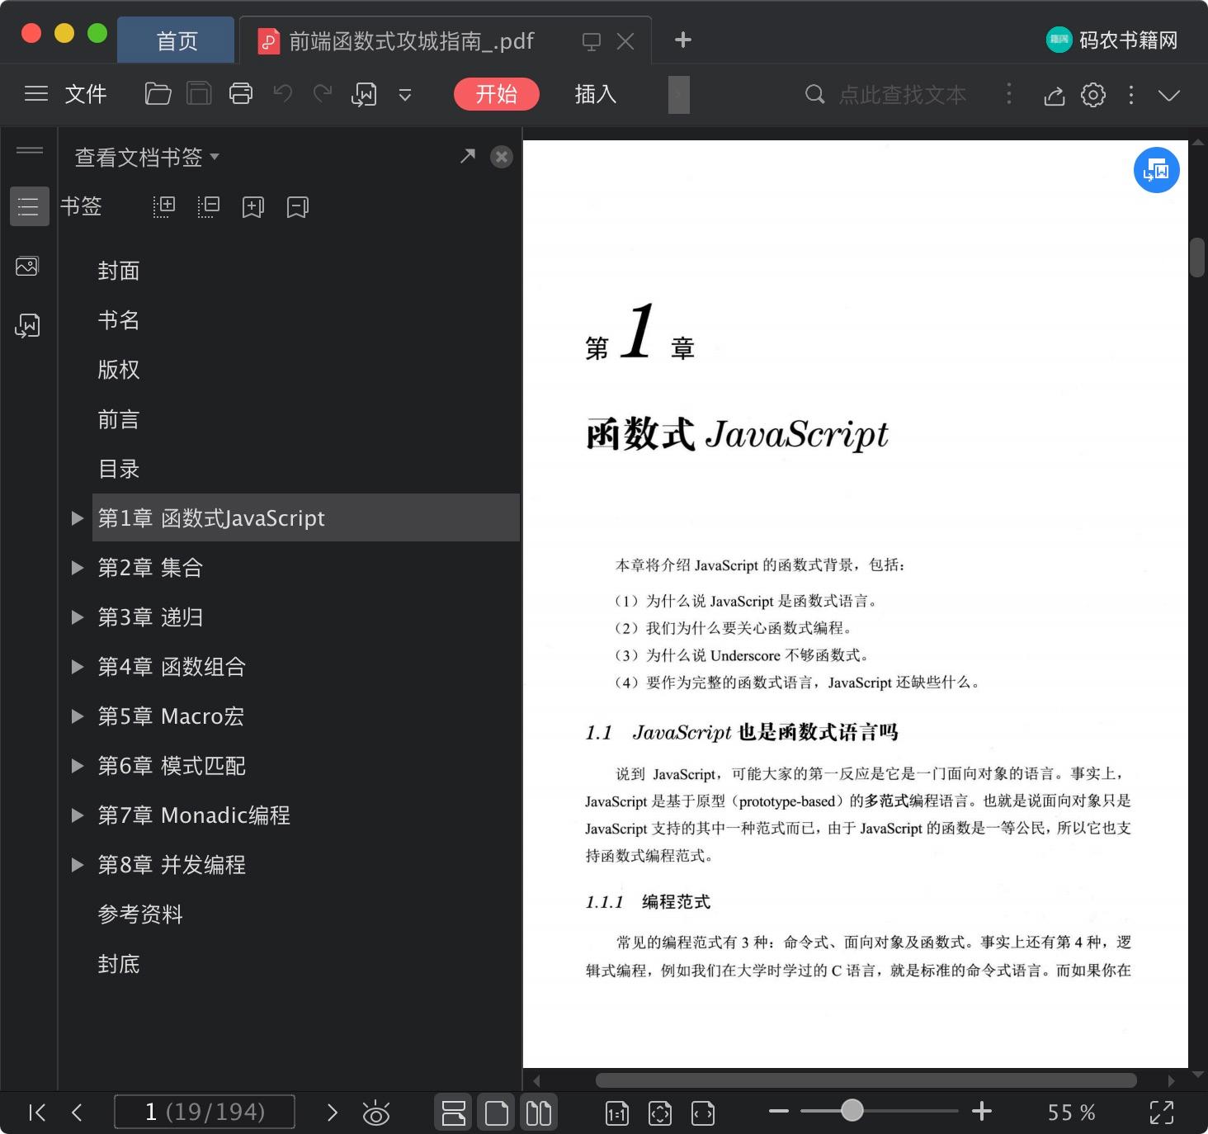1208x1134 pixels.
Task: Switch to single page view
Action: click(x=497, y=1113)
